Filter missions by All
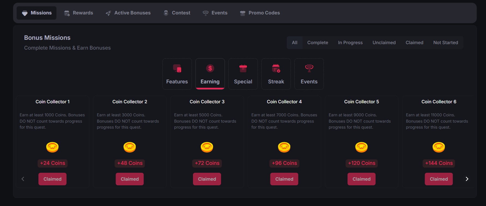Screen dimensions: 486x206 click(x=295, y=43)
